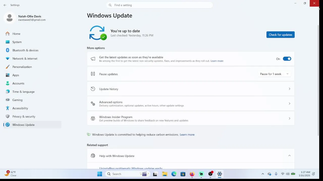The image size is (323, 181).
Task: Open the green robot app on taskbar
Action: click(201, 174)
